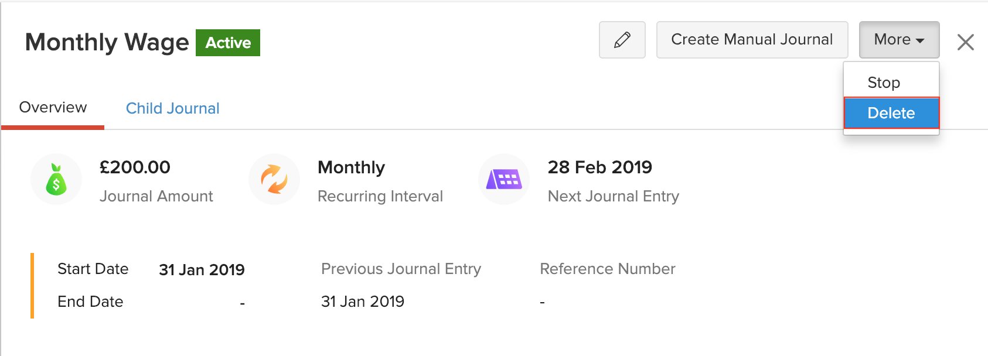Click the £200.00 journal amount
The height and width of the screenshot is (356, 988).
(135, 167)
